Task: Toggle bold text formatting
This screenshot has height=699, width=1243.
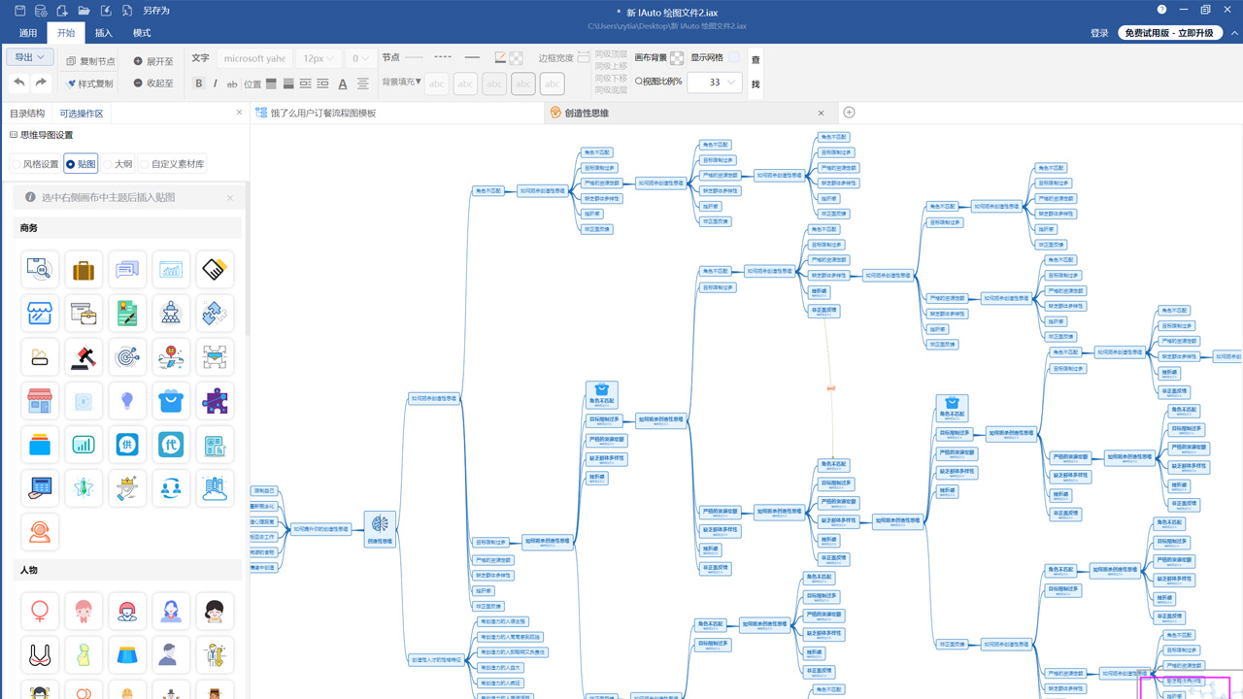Action: click(x=199, y=83)
